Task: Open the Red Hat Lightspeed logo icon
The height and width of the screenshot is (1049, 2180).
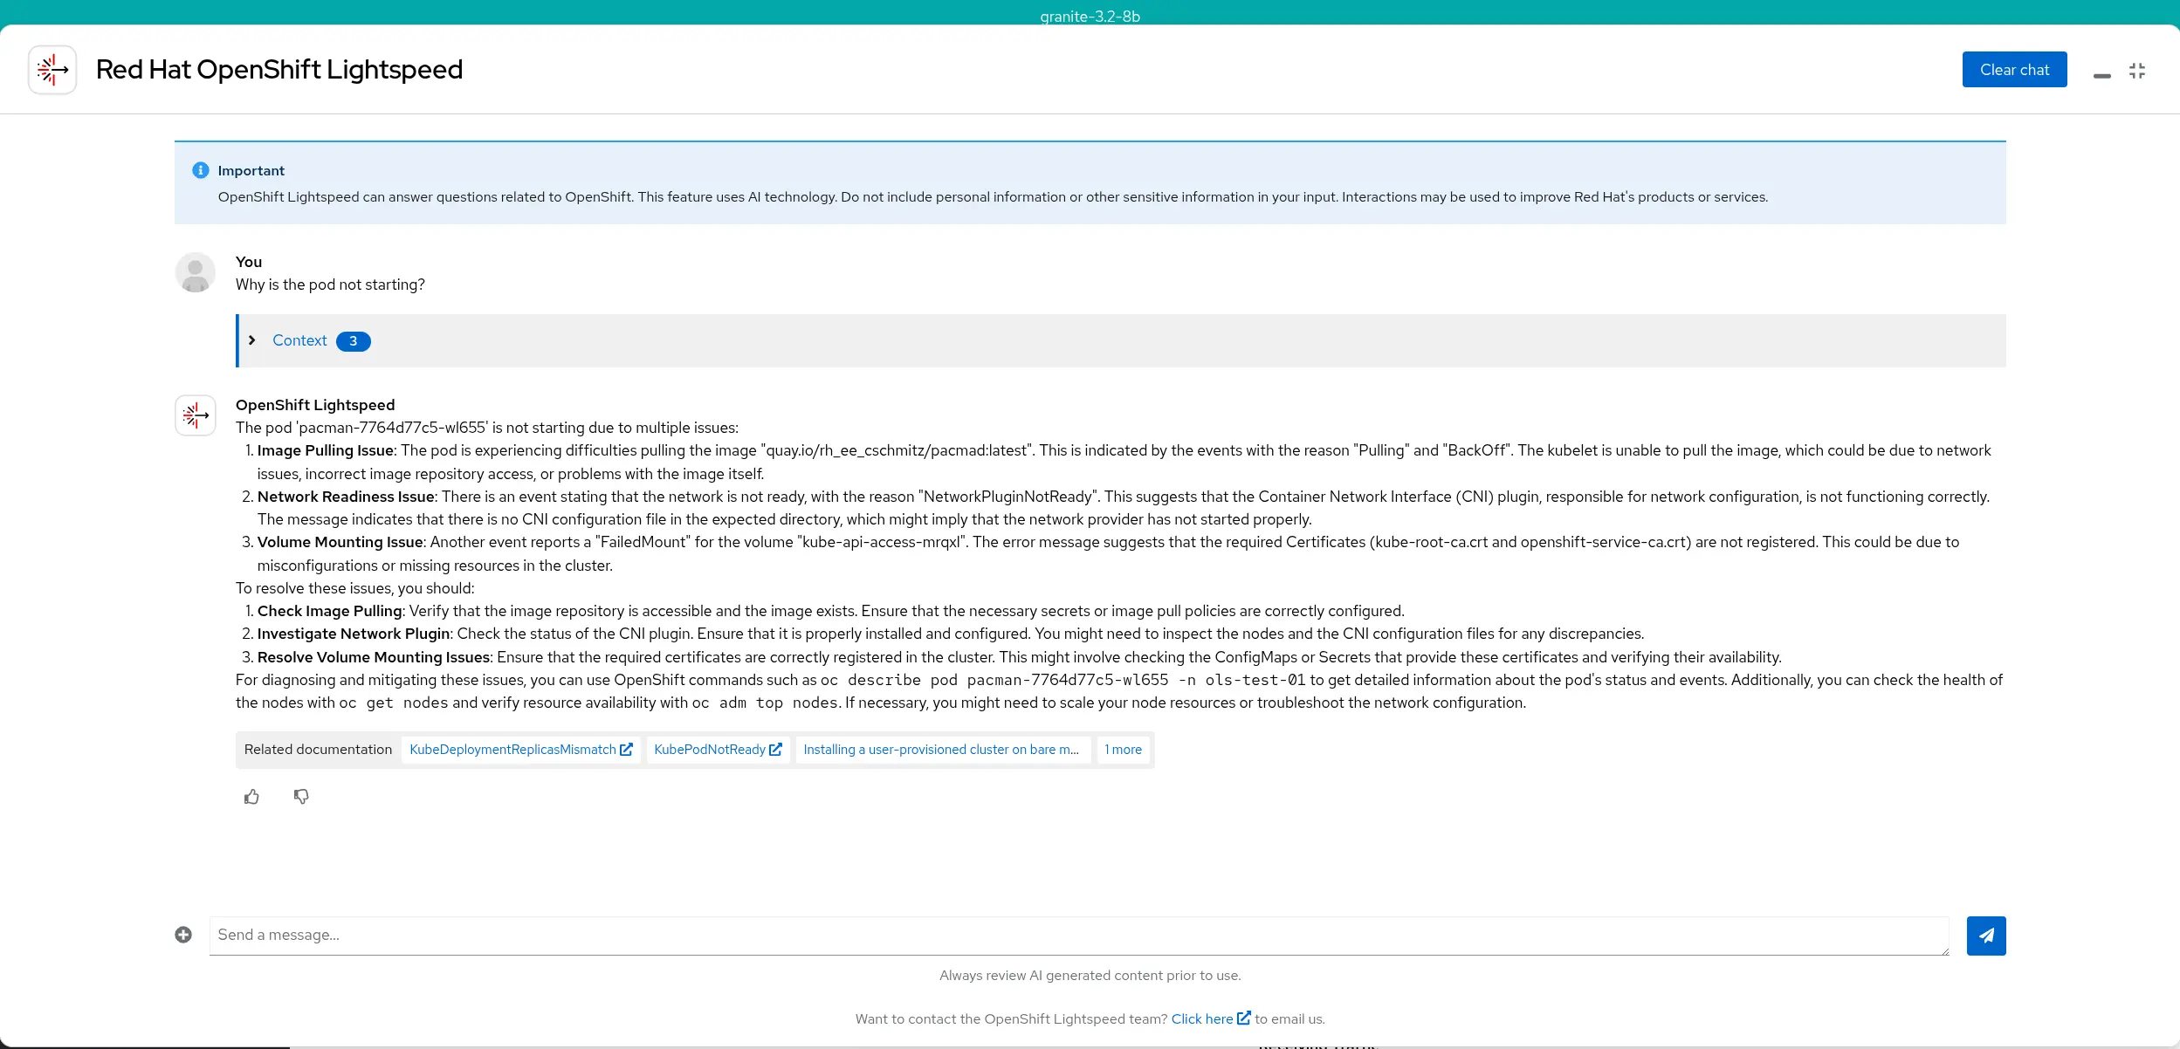Action: pyautogui.click(x=52, y=70)
